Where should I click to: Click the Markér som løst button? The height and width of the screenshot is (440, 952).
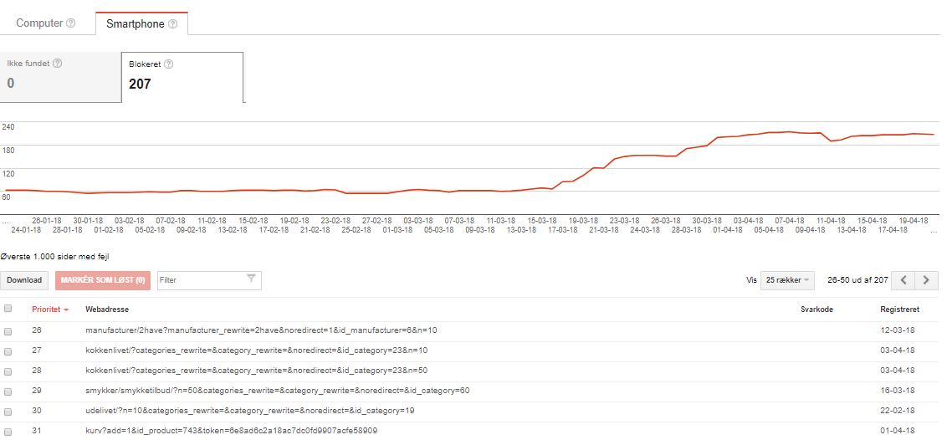point(103,280)
